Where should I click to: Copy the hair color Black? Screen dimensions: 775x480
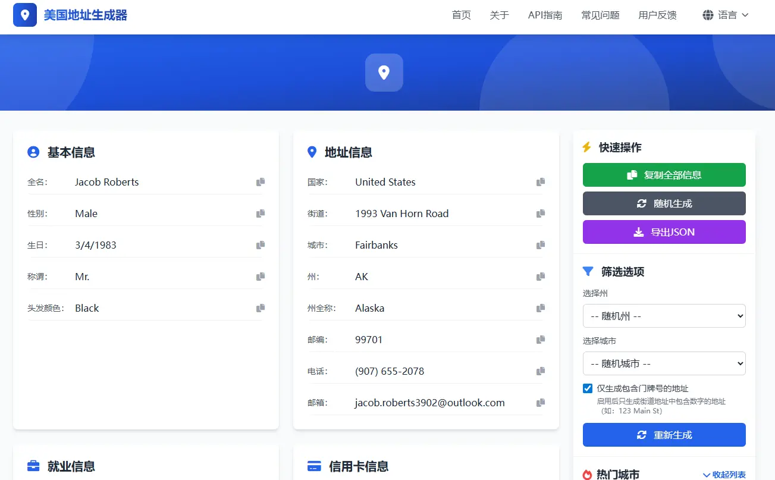pyautogui.click(x=260, y=308)
